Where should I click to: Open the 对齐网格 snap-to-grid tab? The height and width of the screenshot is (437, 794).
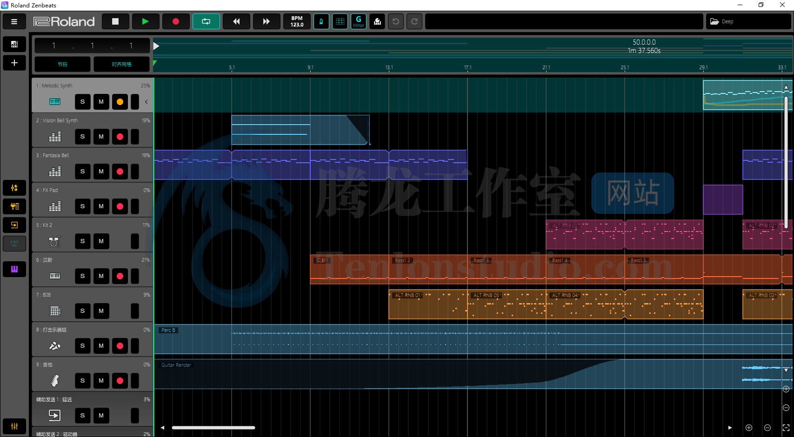point(121,64)
